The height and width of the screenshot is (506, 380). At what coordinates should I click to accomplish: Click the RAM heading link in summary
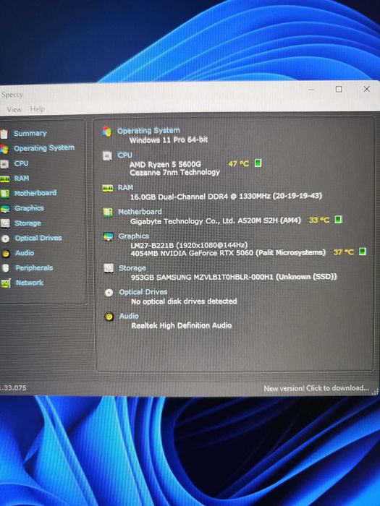pyautogui.click(x=125, y=187)
